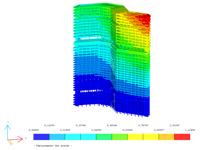203x150 pixels.
Task: Click the red legend swatch
Action: (182, 137)
